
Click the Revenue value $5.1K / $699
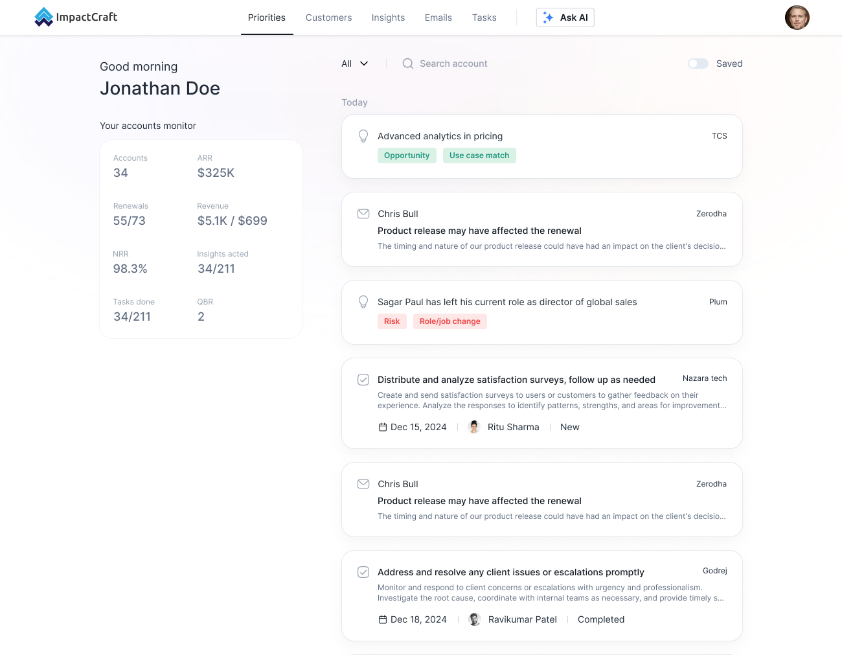(233, 221)
